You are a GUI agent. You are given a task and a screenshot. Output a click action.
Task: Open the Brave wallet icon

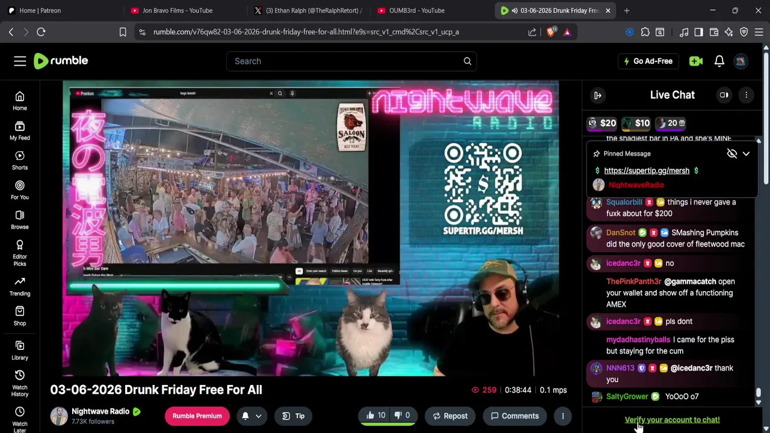[714, 32]
